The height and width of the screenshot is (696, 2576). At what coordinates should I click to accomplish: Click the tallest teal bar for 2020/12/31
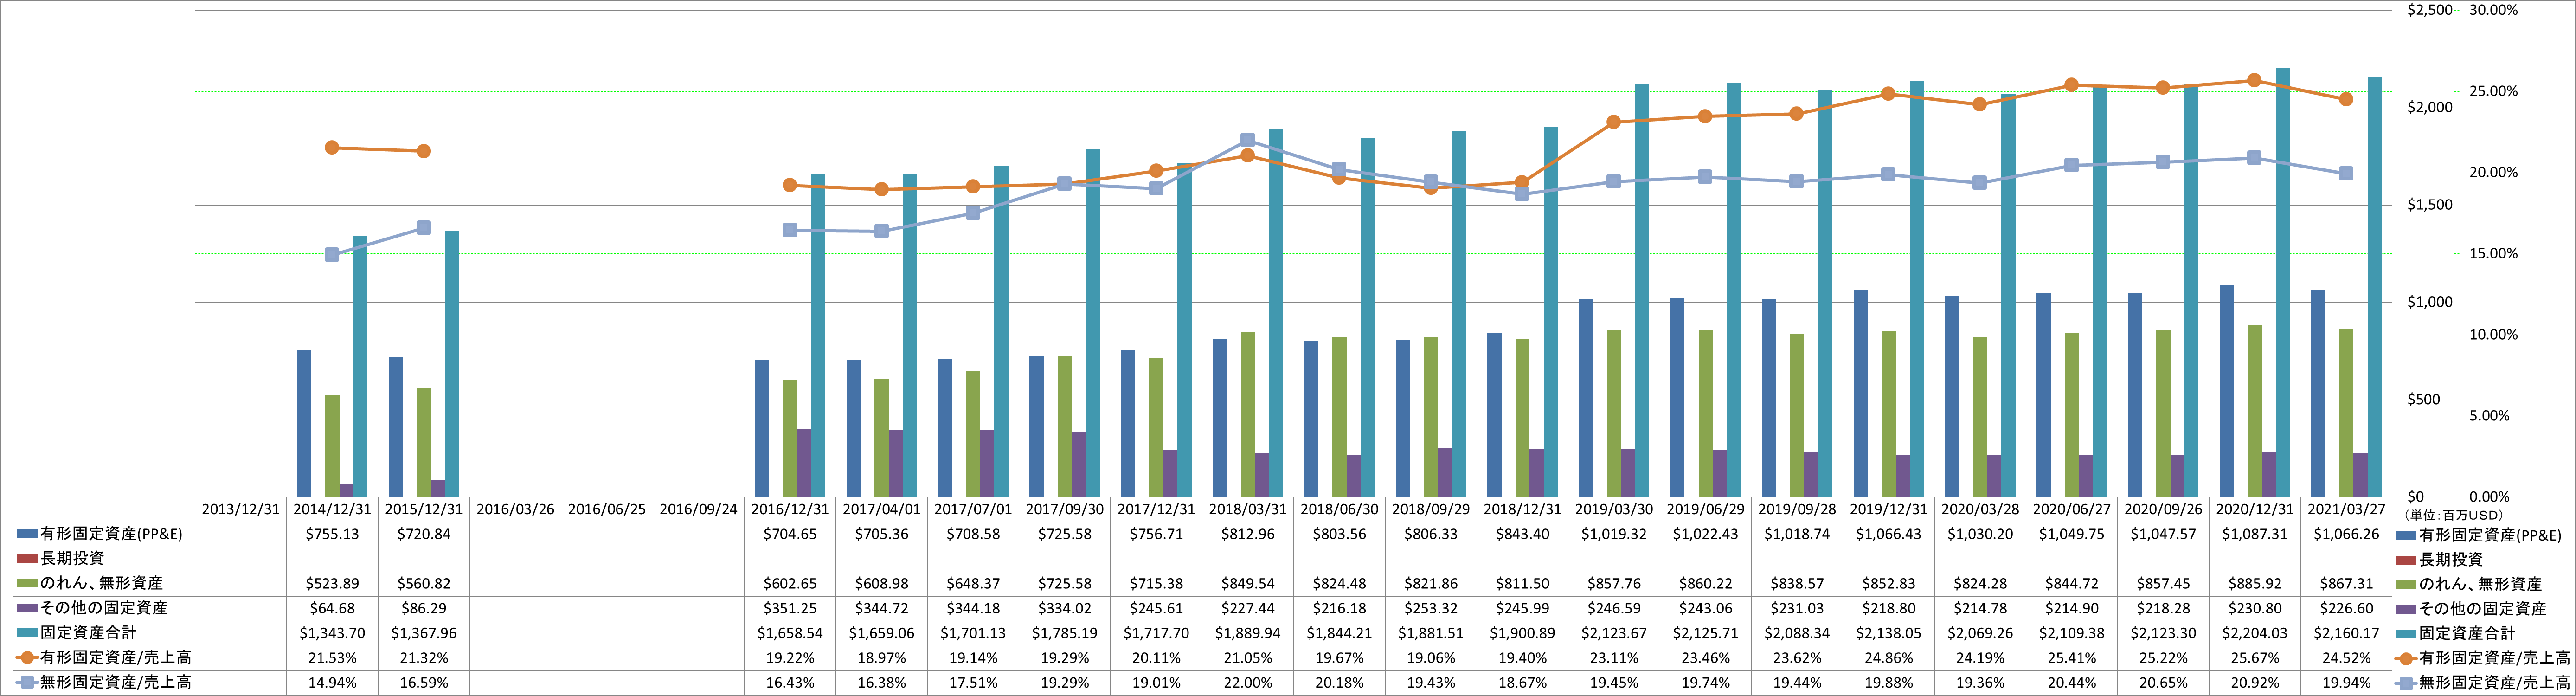(x=2283, y=283)
